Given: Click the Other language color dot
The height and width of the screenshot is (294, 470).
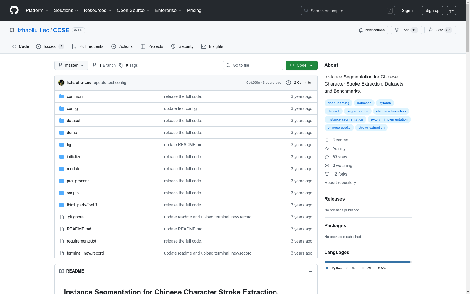Looking at the screenshot, I should 363,268.
